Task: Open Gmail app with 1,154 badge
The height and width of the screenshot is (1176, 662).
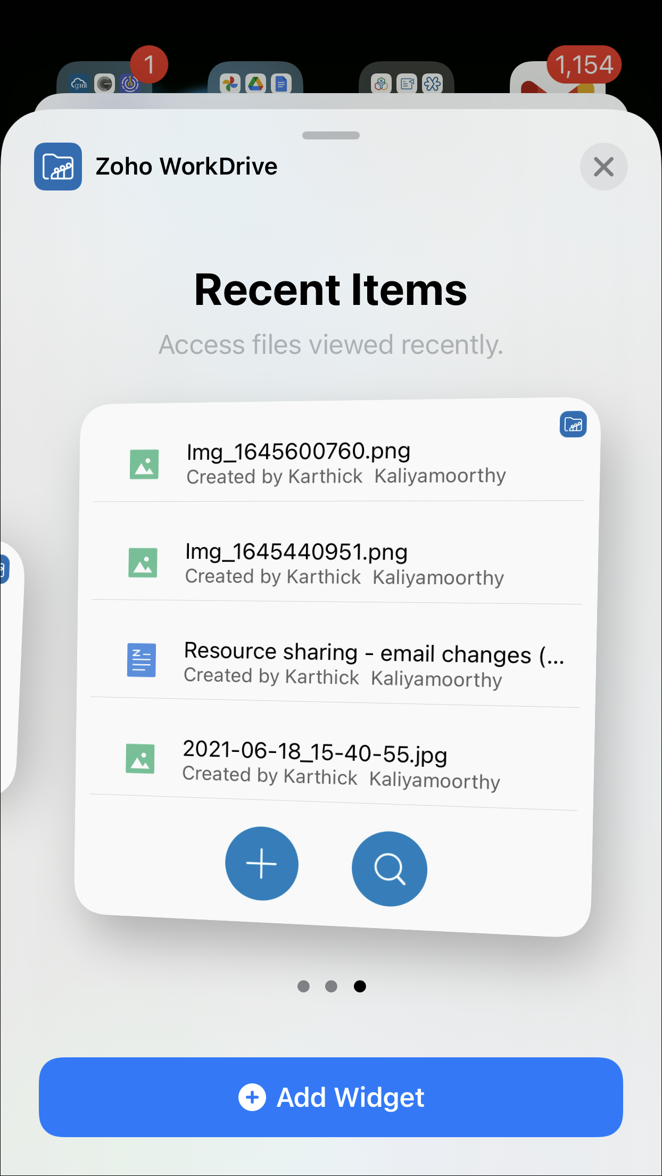Action: click(x=558, y=78)
